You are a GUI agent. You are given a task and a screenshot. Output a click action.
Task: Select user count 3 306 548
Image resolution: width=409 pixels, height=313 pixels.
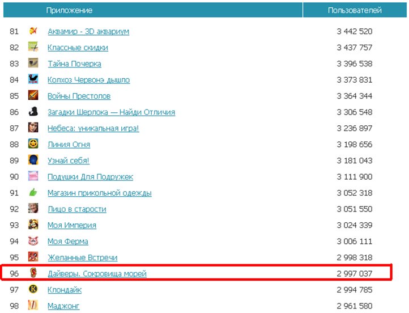coord(355,112)
